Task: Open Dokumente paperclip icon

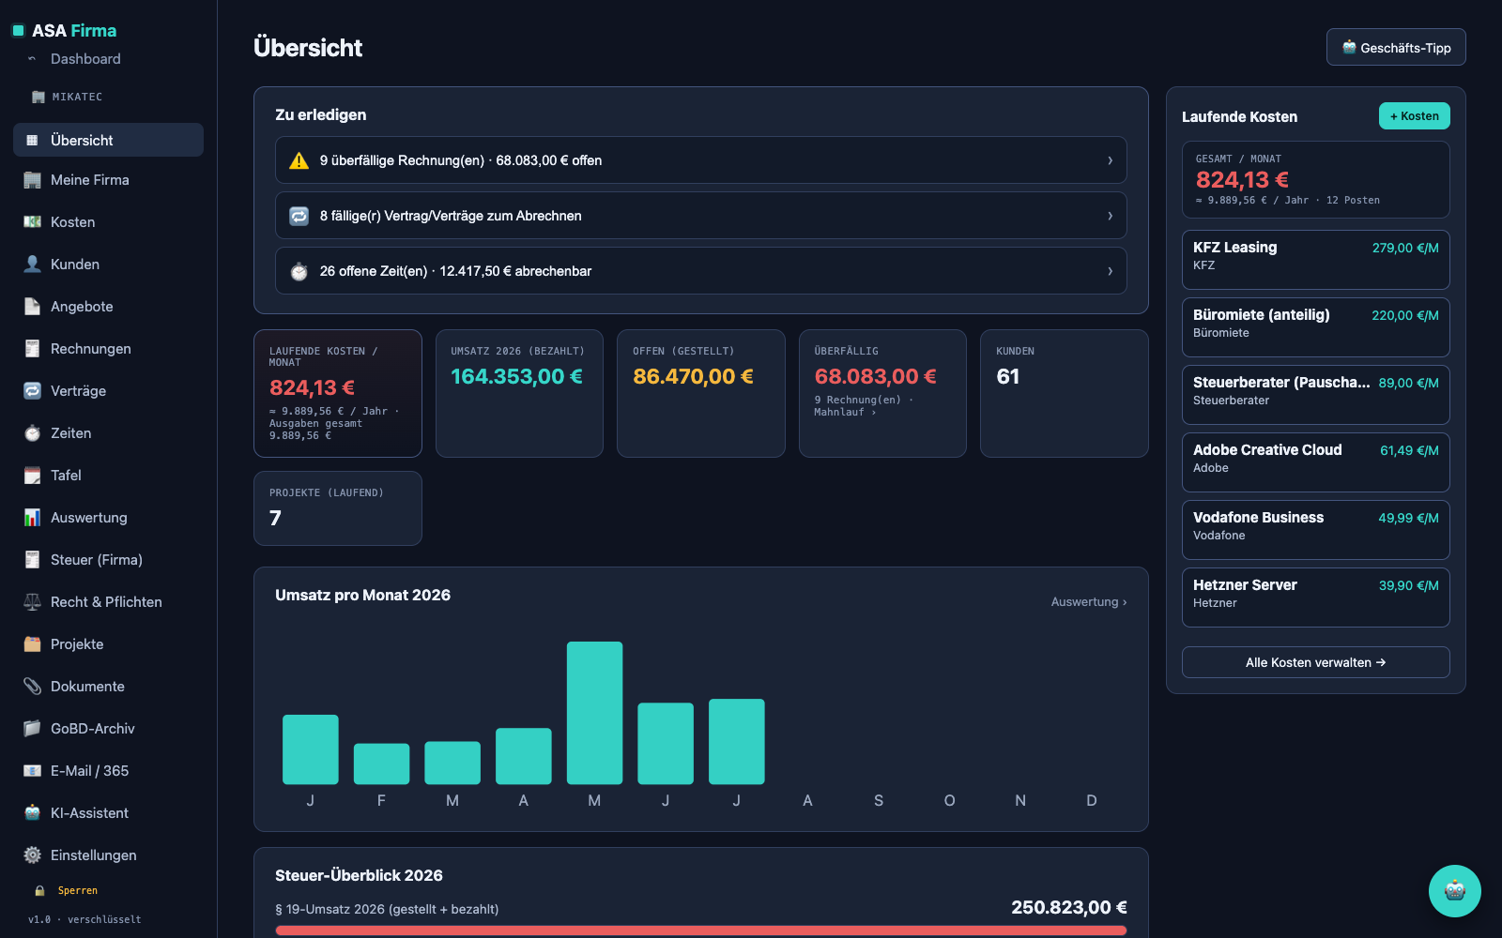Action: [33, 687]
